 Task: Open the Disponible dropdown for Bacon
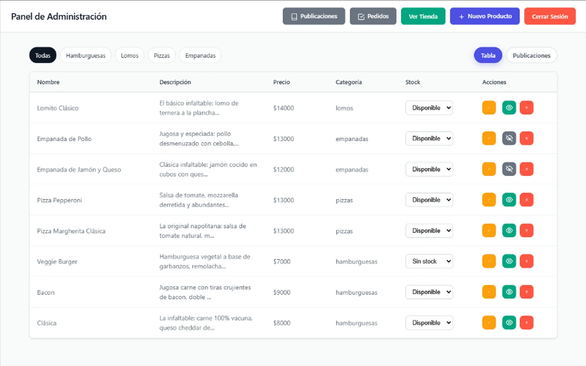click(429, 292)
